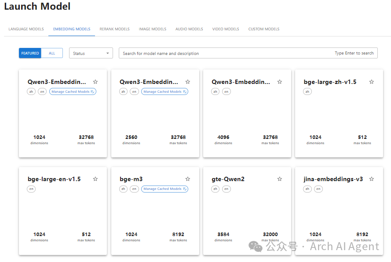Click the en tag on jina-embeddings-v3 card
This screenshot has width=391, height=262.
click(x=318, y=189)
